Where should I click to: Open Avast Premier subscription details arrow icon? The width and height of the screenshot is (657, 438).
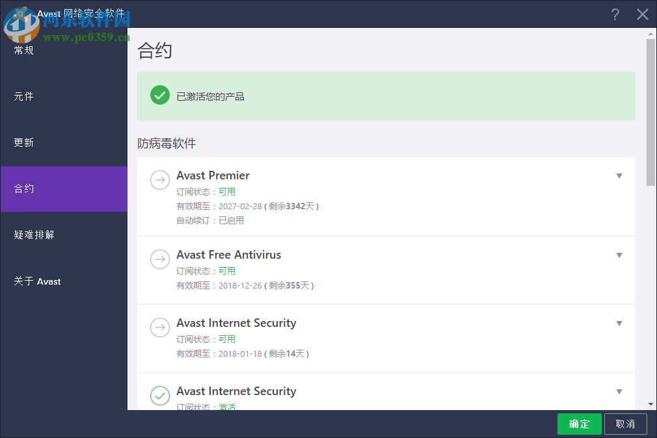pyautogui.click(x=160, y=180)
